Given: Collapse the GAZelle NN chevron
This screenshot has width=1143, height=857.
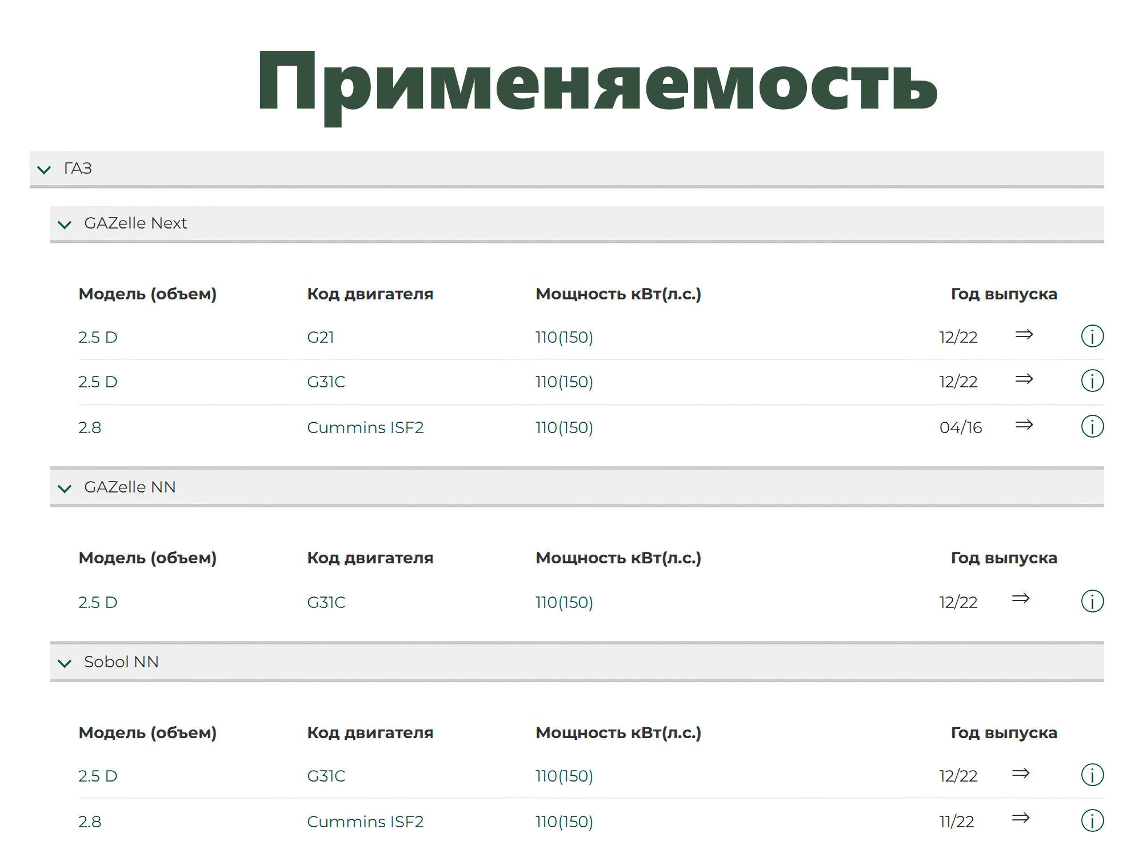Looking at the screenshot, I should pyautogui.click(x=65, y=488).
